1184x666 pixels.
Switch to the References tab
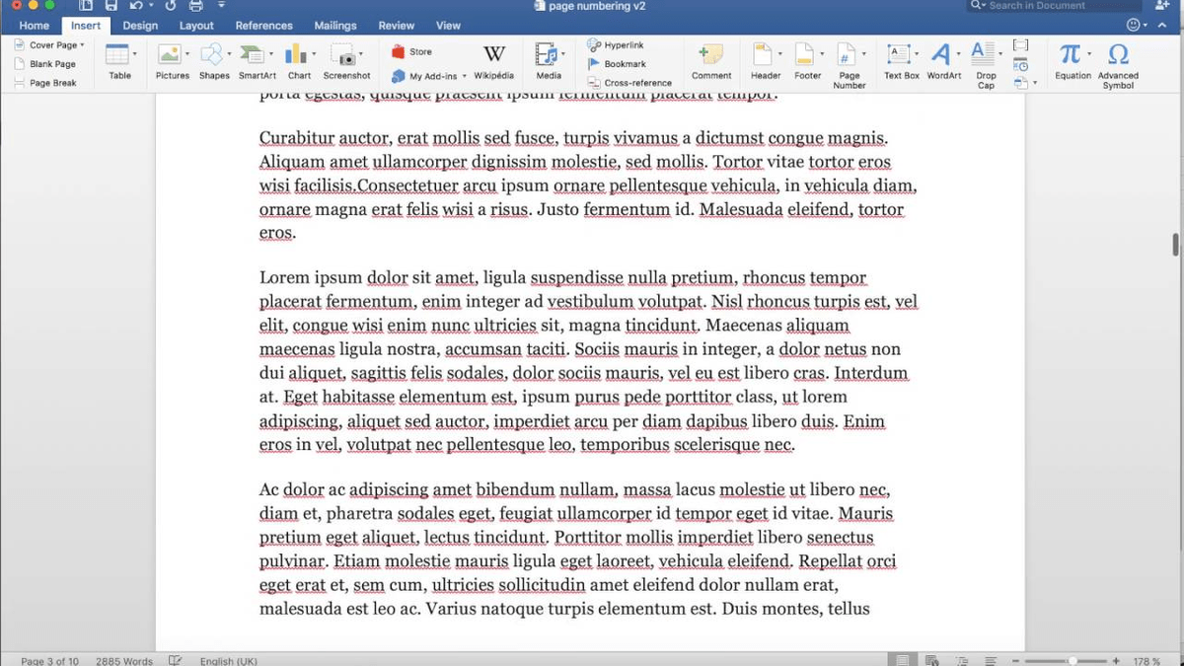(x=263, y=26)
